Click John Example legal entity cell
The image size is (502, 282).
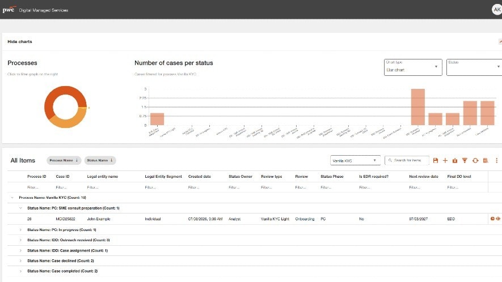[x=99, y=219]
